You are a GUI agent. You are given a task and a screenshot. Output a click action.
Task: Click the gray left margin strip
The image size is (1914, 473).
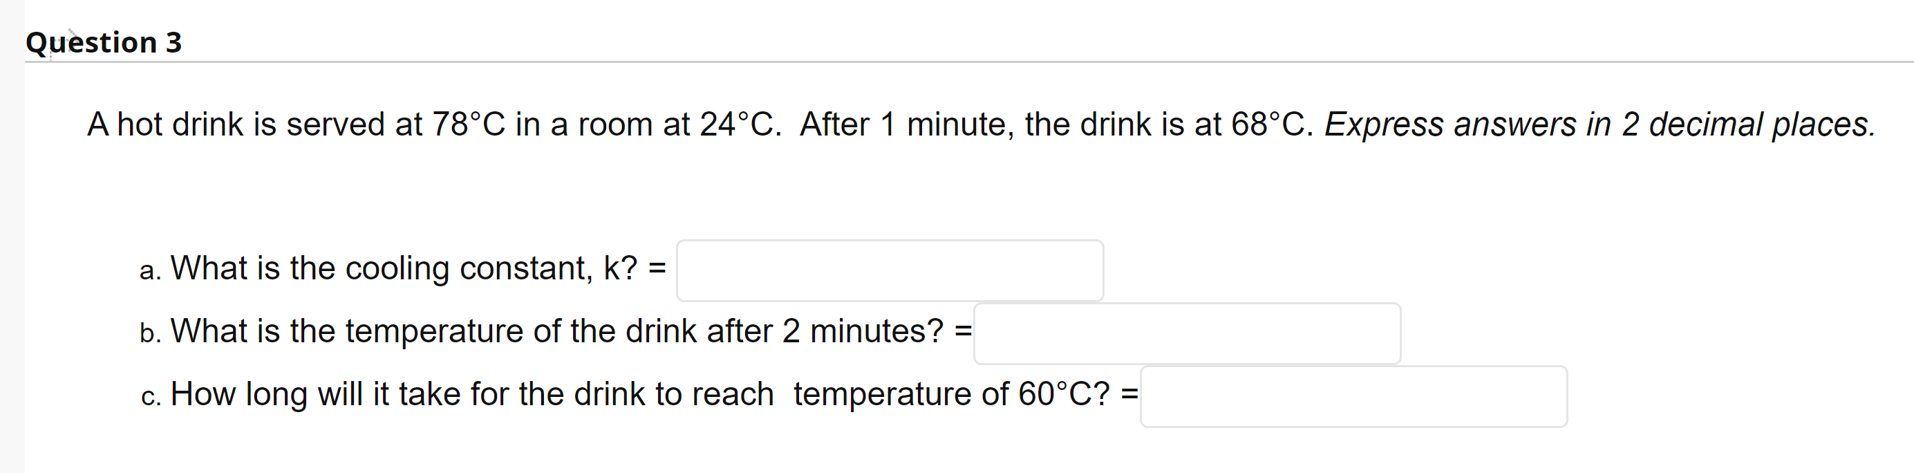click(12, 236)
